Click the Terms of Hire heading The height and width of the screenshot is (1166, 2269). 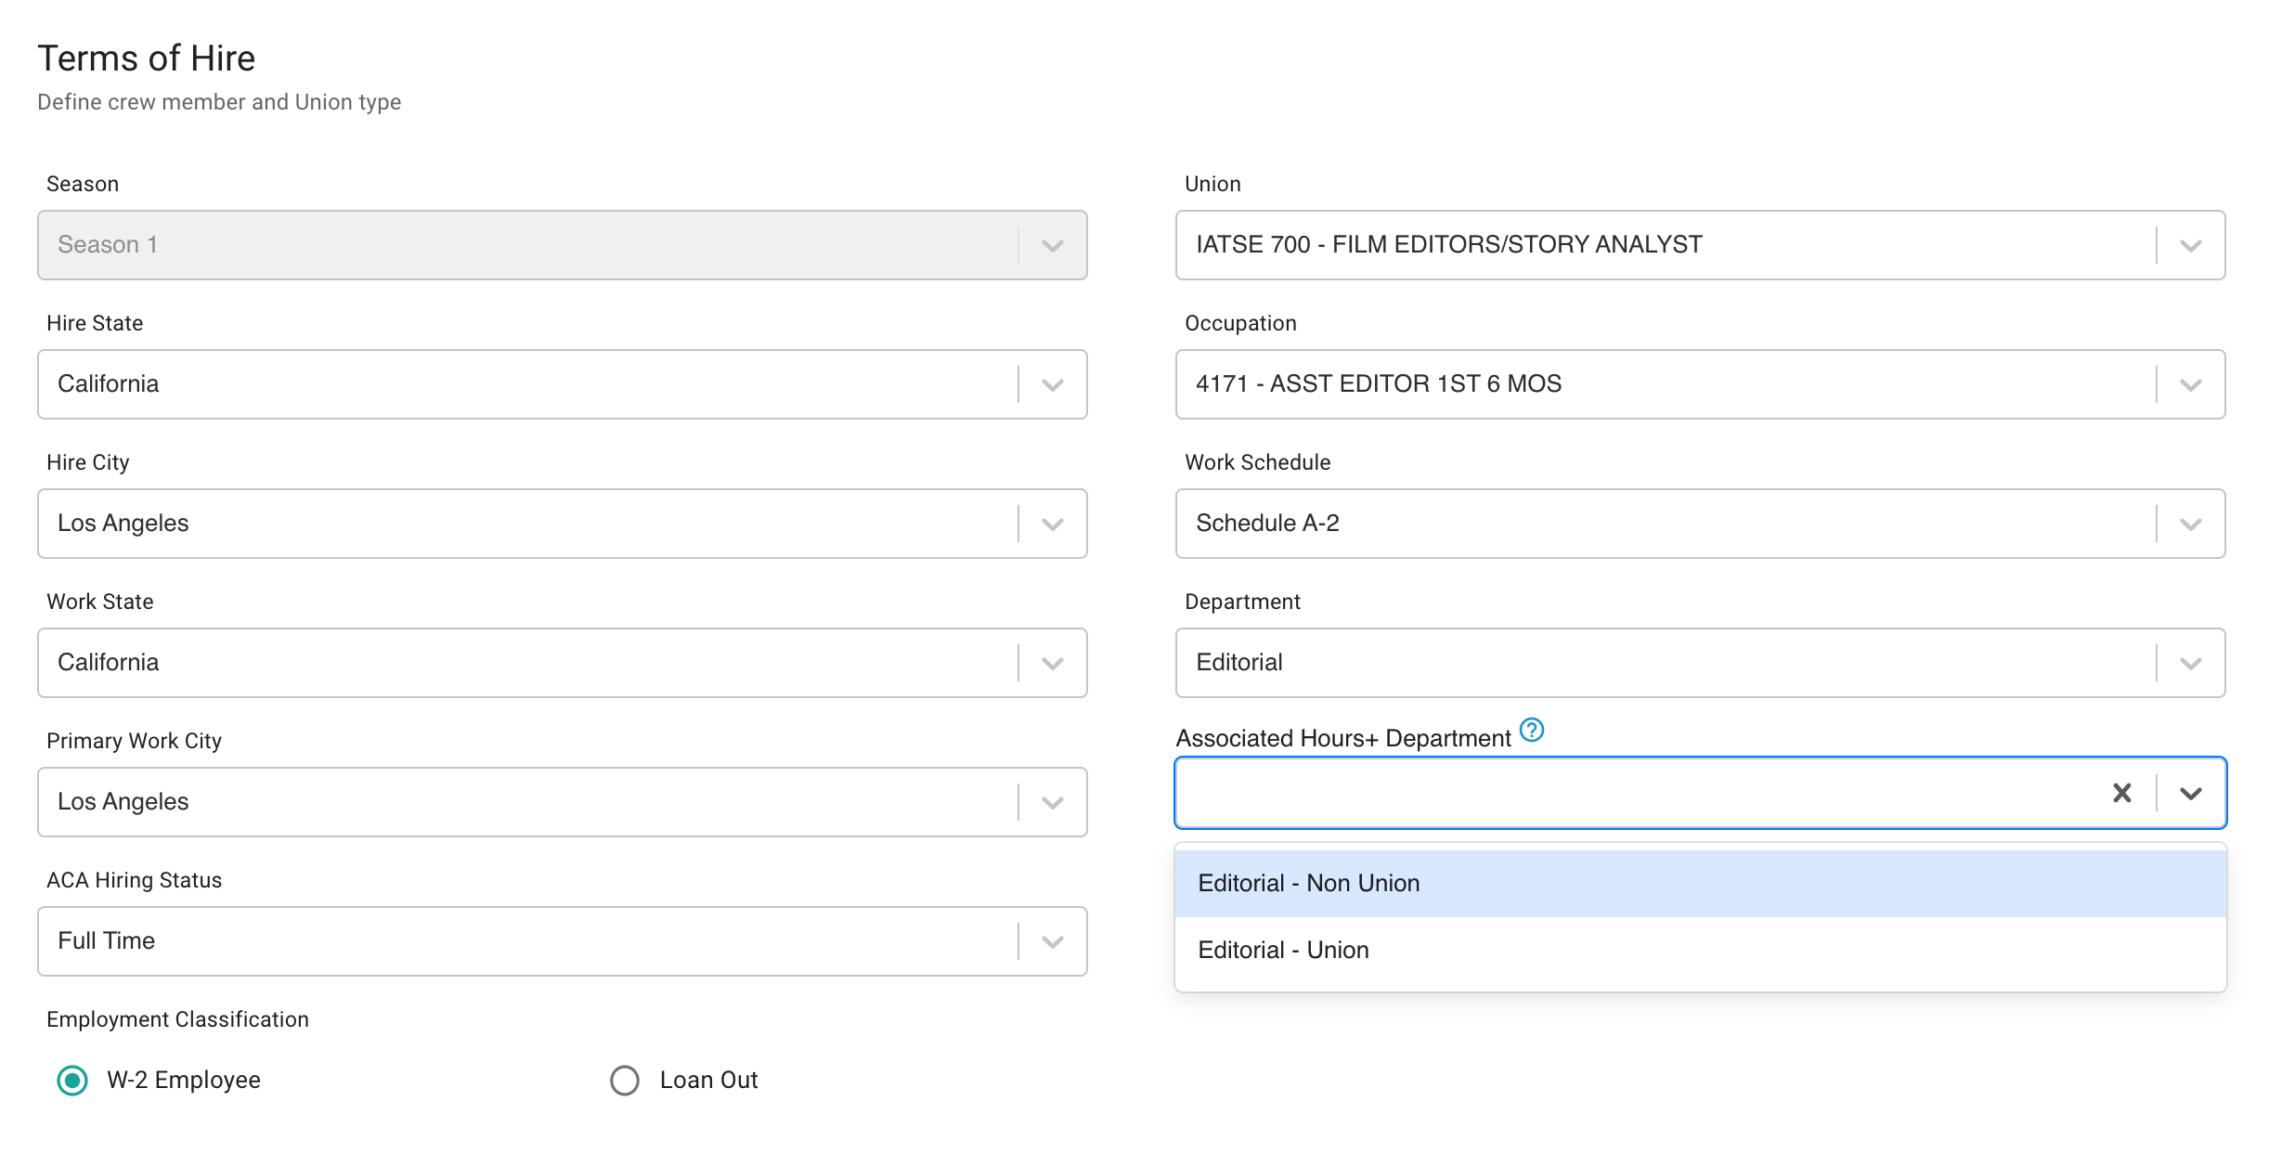pyautogui.click(x=146, y=57)
